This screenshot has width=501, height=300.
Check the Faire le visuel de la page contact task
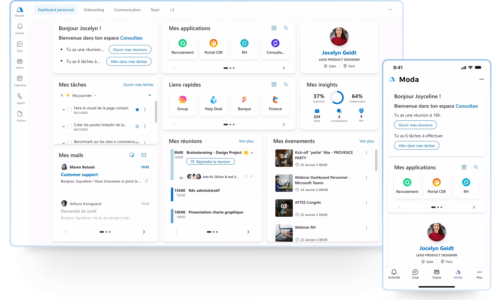click(70, 110)
